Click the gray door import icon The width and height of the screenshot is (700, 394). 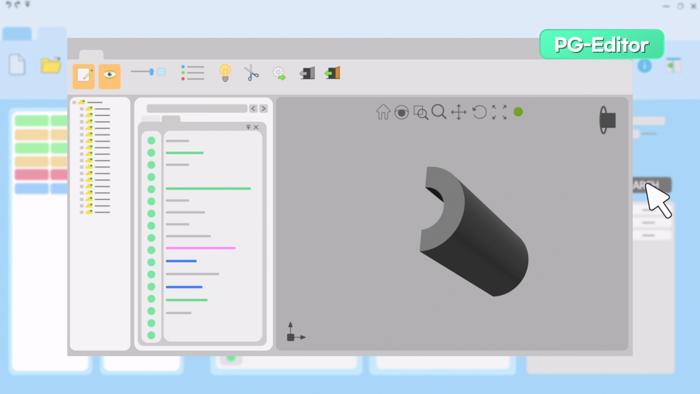307,73
